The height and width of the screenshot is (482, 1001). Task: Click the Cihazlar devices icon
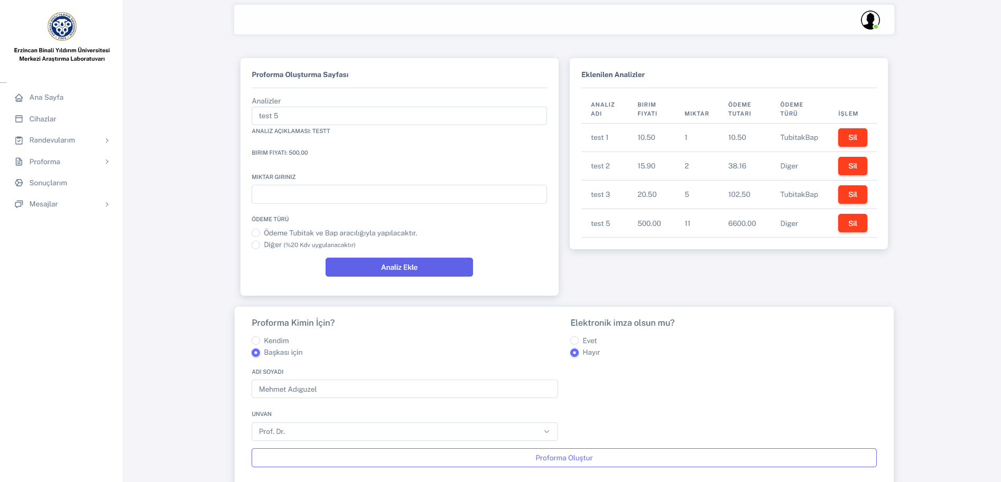point(19,119)
